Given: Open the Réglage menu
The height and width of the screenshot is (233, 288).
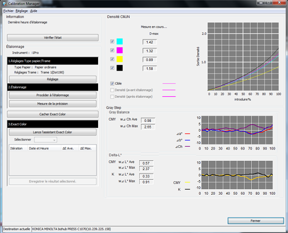Looking at the screenshot, I should (22, 11).
